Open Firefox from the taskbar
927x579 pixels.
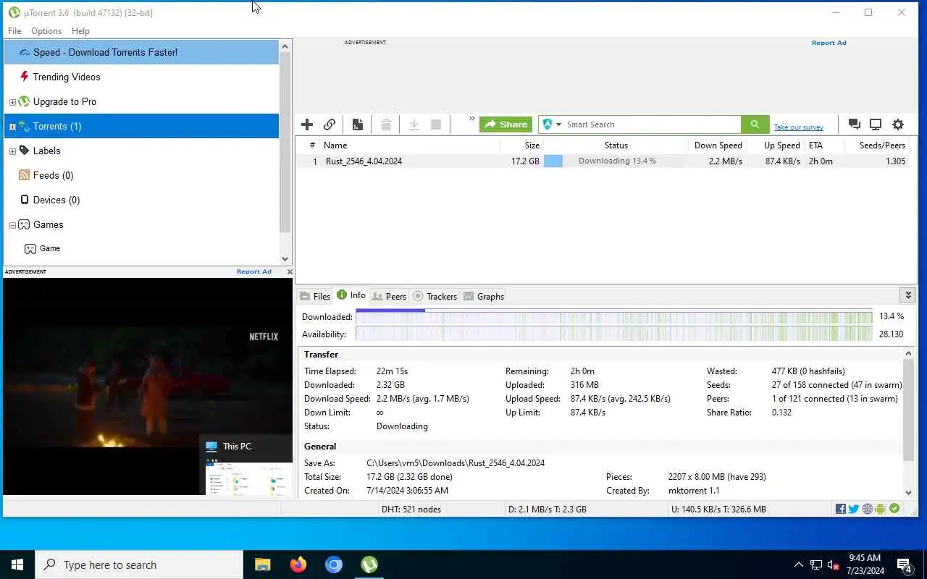(x=298, y=565)
